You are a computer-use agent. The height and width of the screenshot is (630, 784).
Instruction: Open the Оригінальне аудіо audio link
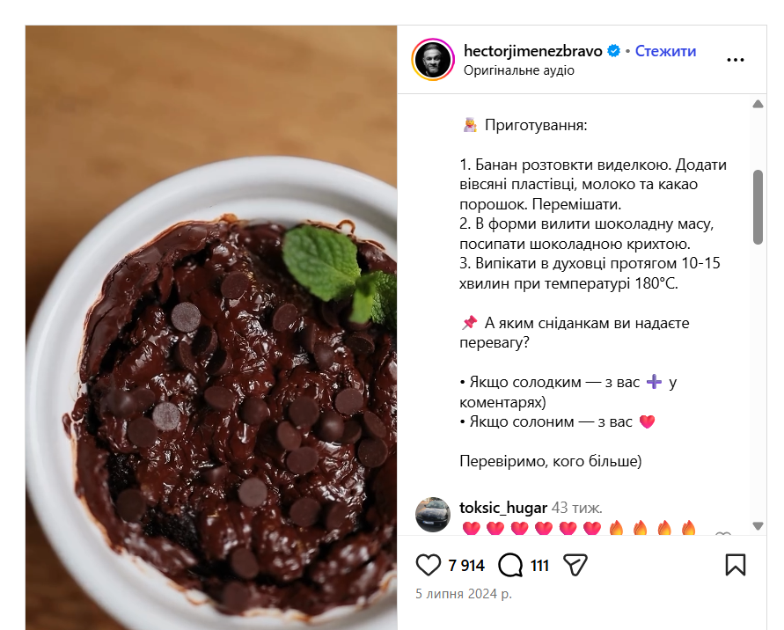coord(519,70)
